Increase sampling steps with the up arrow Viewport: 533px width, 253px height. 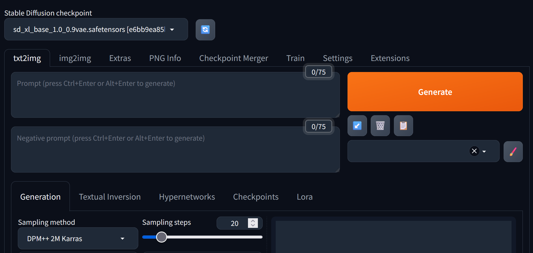point(253,221)
